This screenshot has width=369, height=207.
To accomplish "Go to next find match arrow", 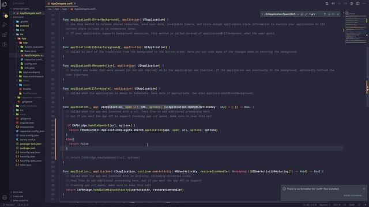I will (329, 14).
